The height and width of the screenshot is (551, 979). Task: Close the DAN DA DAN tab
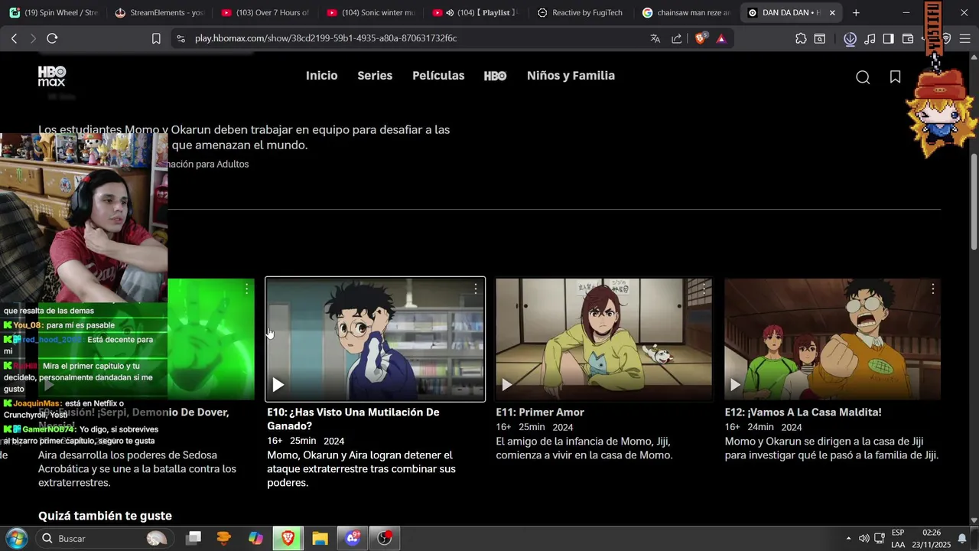[832, 12]
